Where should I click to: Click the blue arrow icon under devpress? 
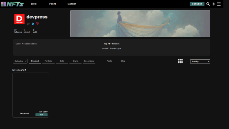coord(33,24)
